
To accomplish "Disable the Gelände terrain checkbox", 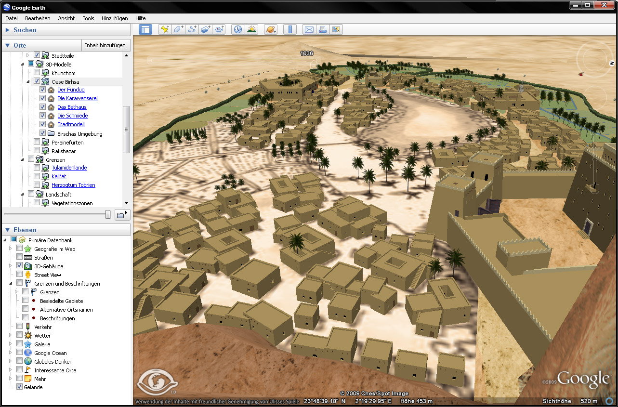I will pos(19,387).
